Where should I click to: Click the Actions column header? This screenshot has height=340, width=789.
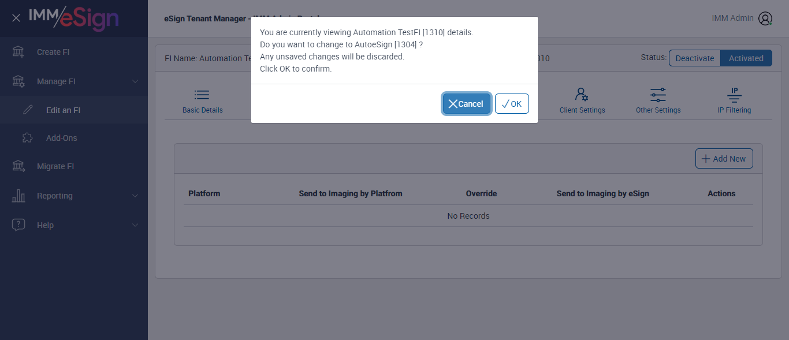721,193
